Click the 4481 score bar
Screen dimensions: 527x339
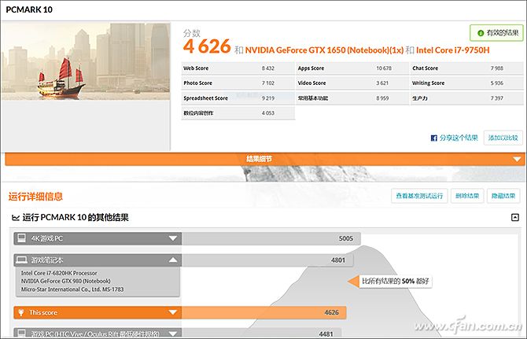(261, 333)
